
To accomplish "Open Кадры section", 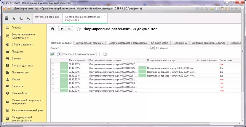I will [x=16, y=80].
